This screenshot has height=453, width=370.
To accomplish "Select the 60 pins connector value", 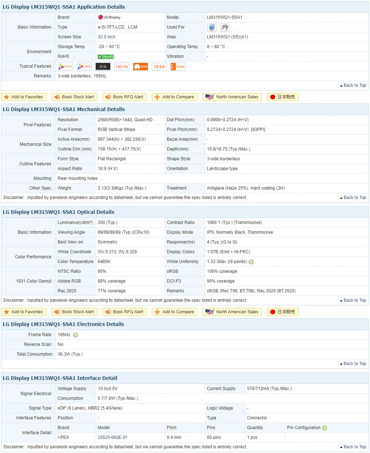I will point(214,438).
